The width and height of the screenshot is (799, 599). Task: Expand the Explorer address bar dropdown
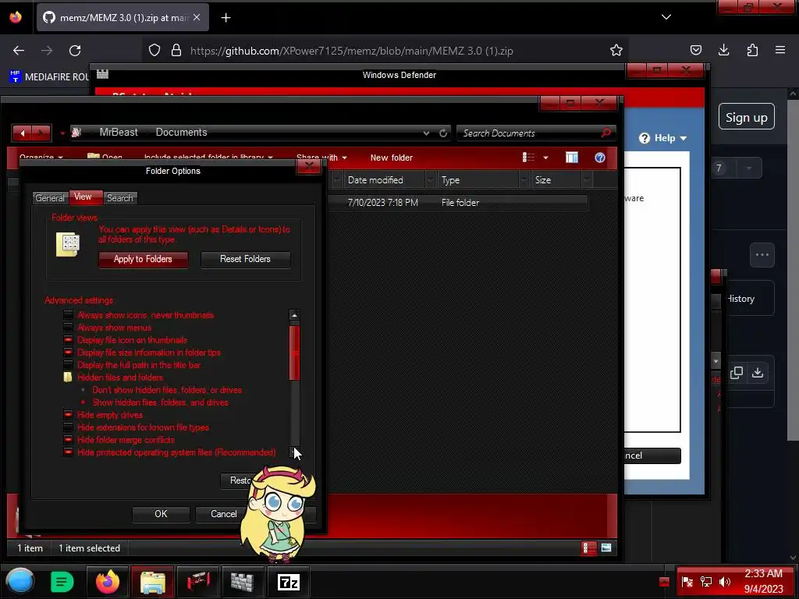click(426, 133)
